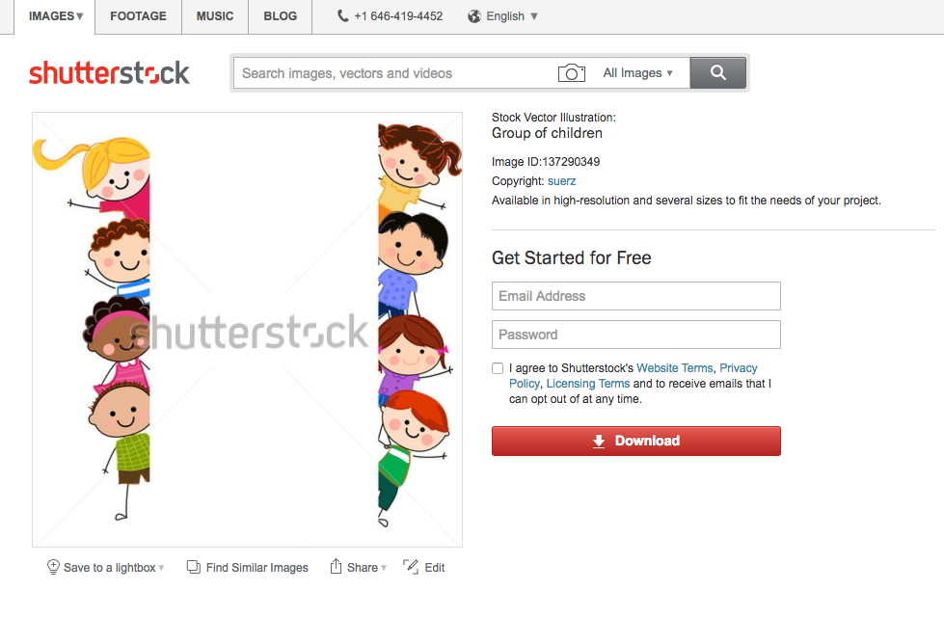Click the Shutterstock logo
Image resolution: width=944 pixels, height=618 pixels.
click(109, 73)
